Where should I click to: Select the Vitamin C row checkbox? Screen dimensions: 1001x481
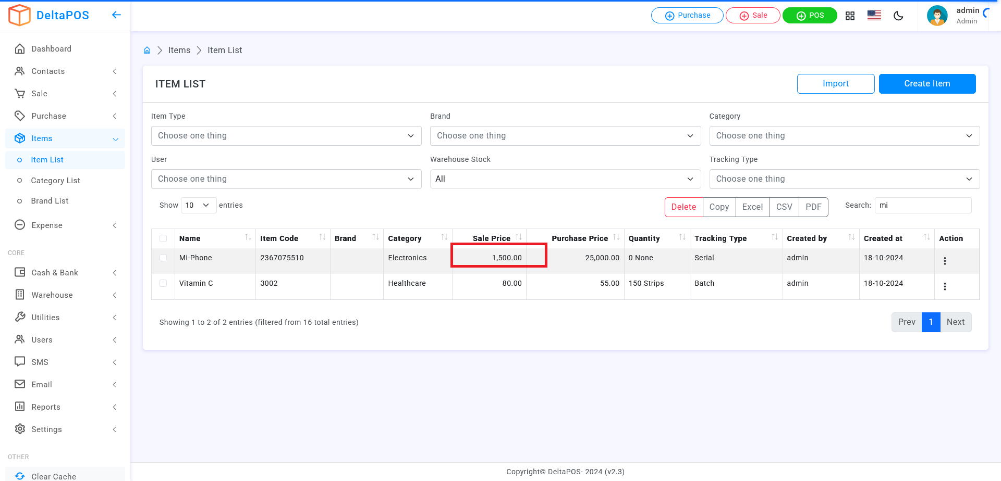pyautogui.click(x=163, y=283)
